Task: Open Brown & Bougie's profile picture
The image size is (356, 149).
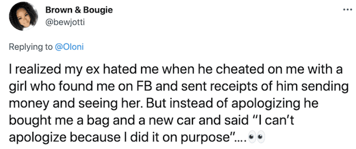Action: (x=23, y=16)
